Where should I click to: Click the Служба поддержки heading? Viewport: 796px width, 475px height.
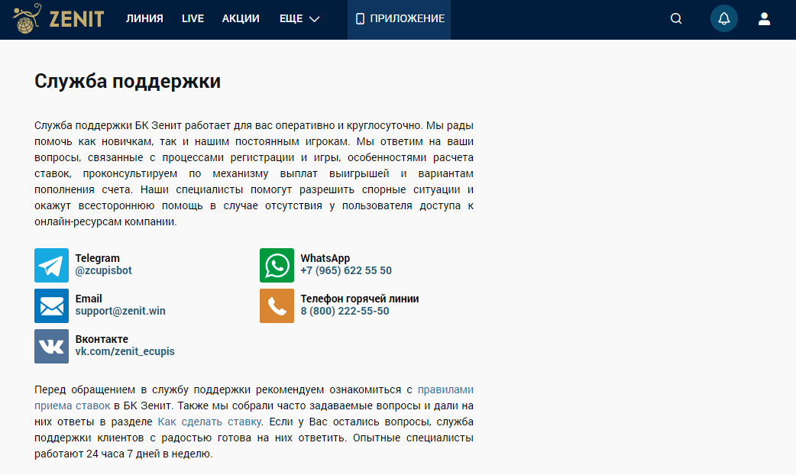tap(128, 81)
